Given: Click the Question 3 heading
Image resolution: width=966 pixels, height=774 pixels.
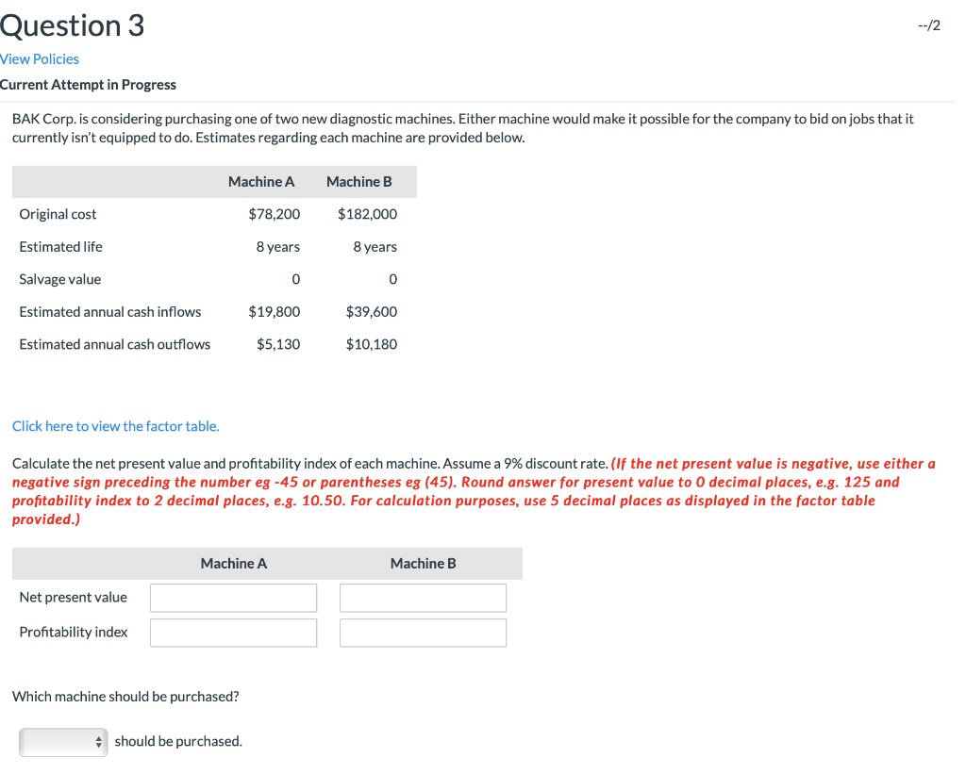Looking at the screenshot, I should [72, 25].
